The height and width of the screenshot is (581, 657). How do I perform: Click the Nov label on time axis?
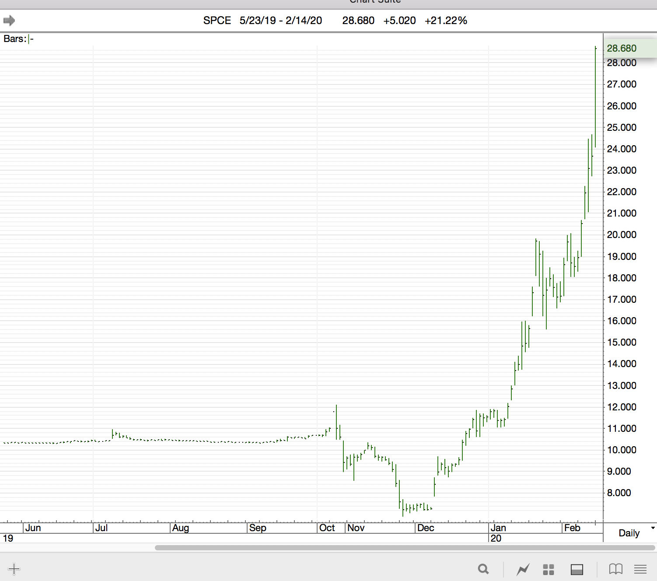click(x=356, y=528)
